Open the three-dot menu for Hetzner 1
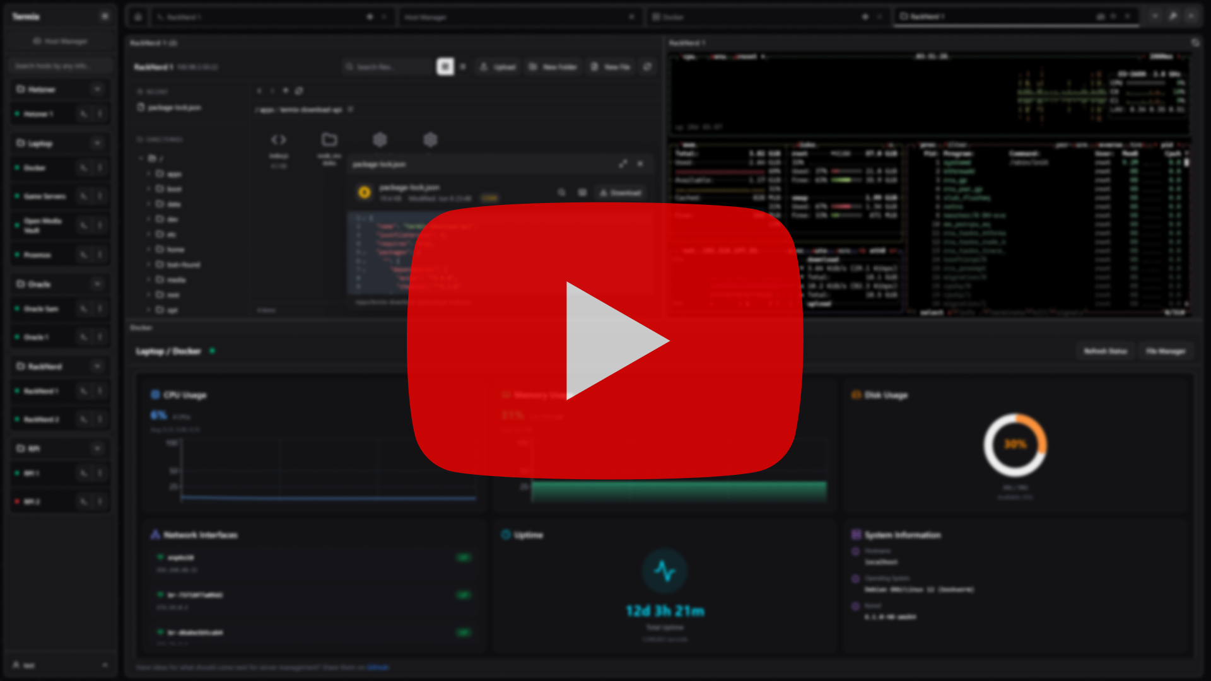This screenshot has height=681, width=1211. click(100, 114)
